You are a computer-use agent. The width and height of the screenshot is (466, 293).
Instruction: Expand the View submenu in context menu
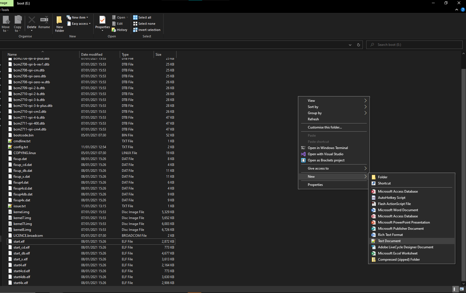tap(334, 101)
